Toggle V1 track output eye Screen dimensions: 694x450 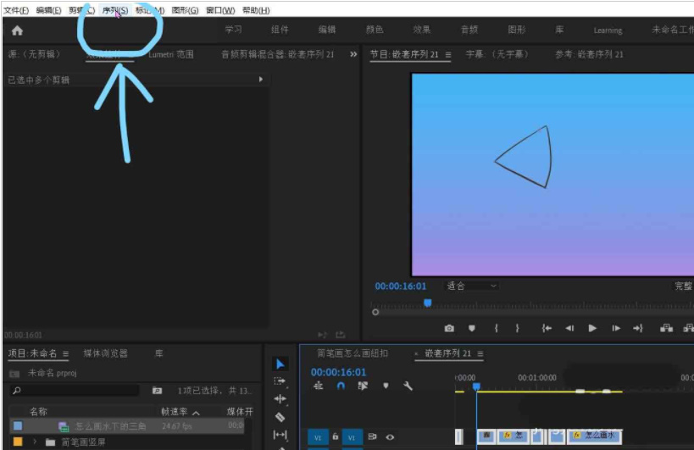(x=390, y=437)
